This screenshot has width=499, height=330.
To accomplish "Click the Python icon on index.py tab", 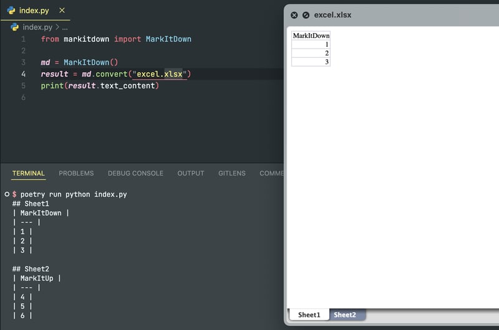I will (x=11, y=11).
